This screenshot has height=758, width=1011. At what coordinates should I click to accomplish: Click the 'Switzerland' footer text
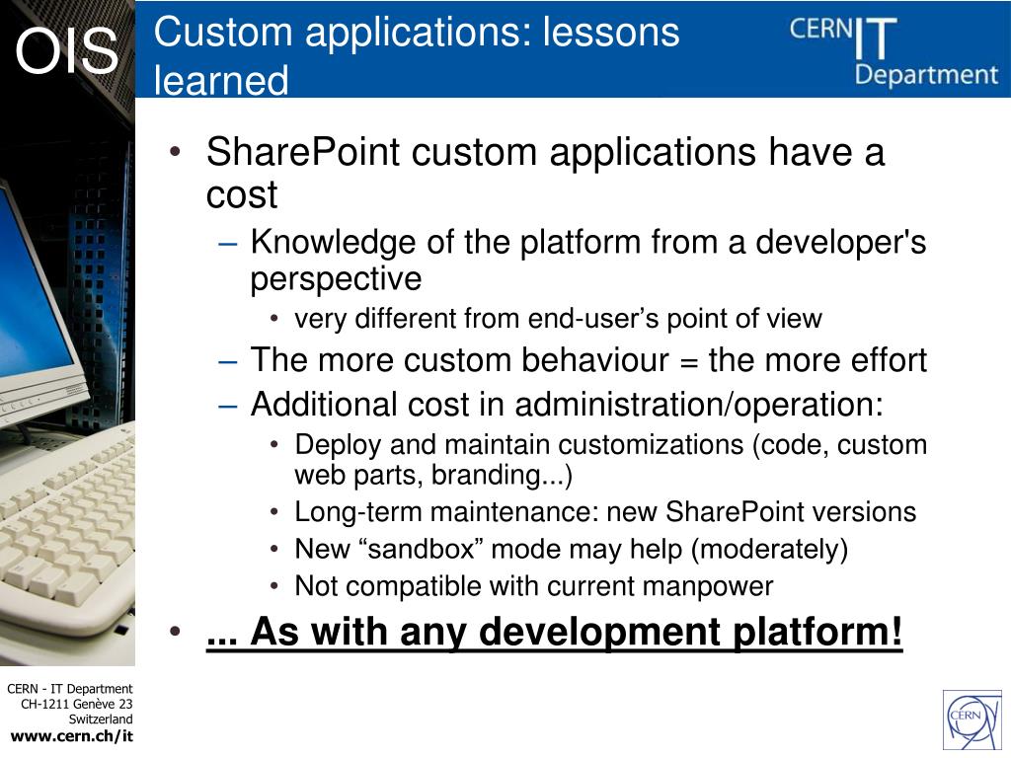(x=101, y=720)
